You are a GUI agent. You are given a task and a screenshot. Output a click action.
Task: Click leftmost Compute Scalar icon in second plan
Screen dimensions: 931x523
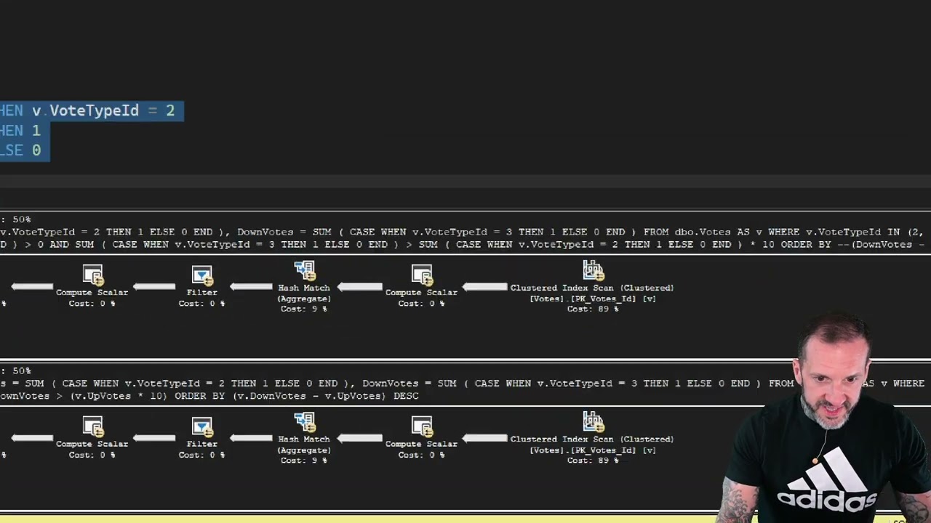92,427
